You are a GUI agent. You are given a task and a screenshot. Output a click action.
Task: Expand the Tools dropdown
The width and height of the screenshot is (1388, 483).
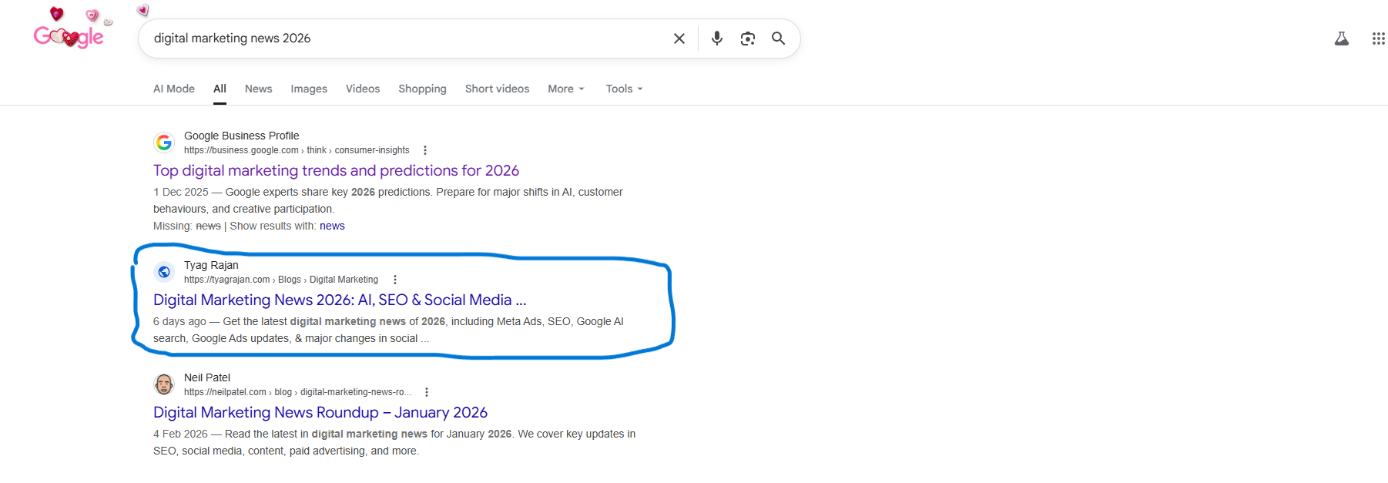(x=623, y=89)
